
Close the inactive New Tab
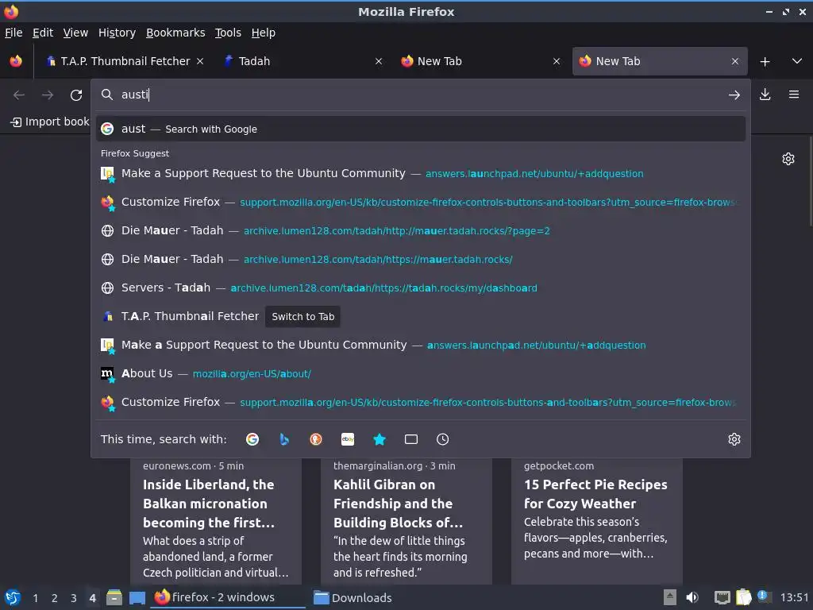(557, 61)
